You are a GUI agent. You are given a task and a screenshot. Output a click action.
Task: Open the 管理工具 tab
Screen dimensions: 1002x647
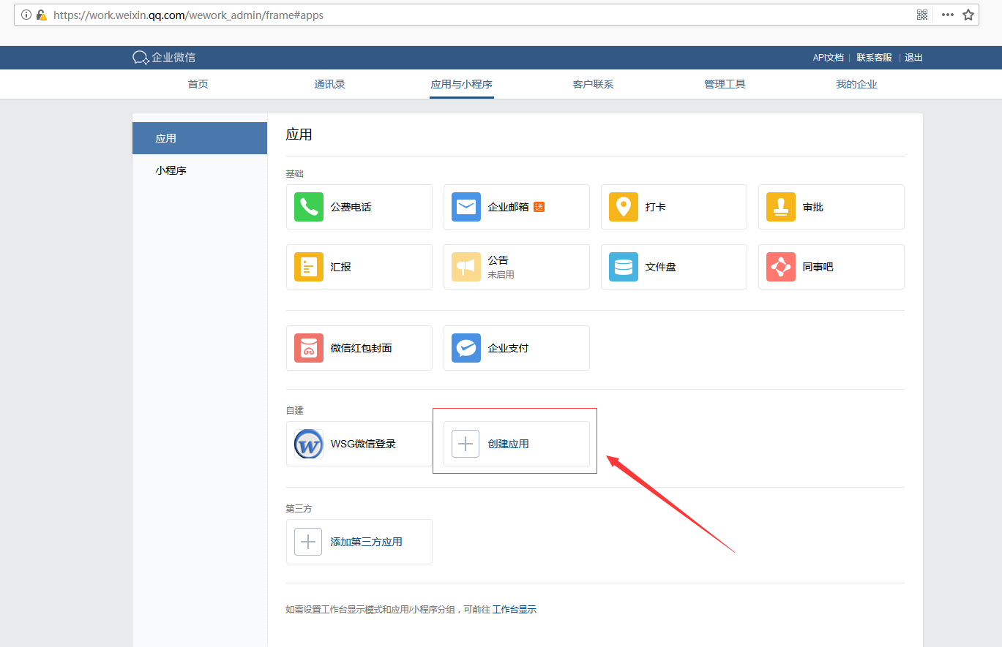[x=725, y=84]
